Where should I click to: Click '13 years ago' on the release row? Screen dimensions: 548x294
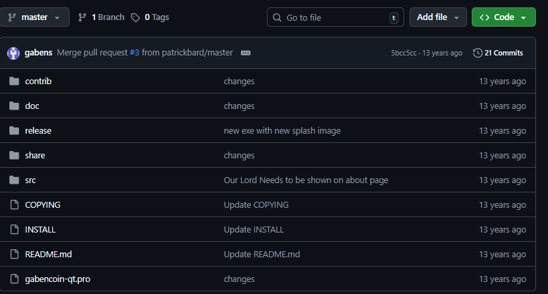[x=503, y=131]
